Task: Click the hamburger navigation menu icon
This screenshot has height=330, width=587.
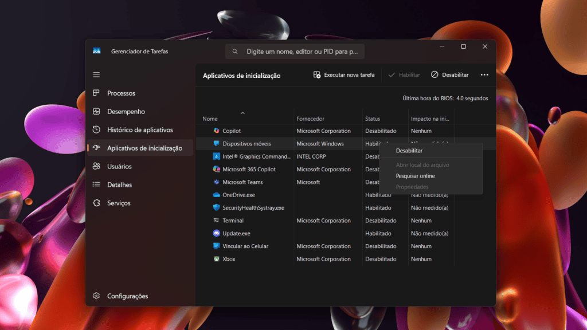Action: [x=96, y=74]
